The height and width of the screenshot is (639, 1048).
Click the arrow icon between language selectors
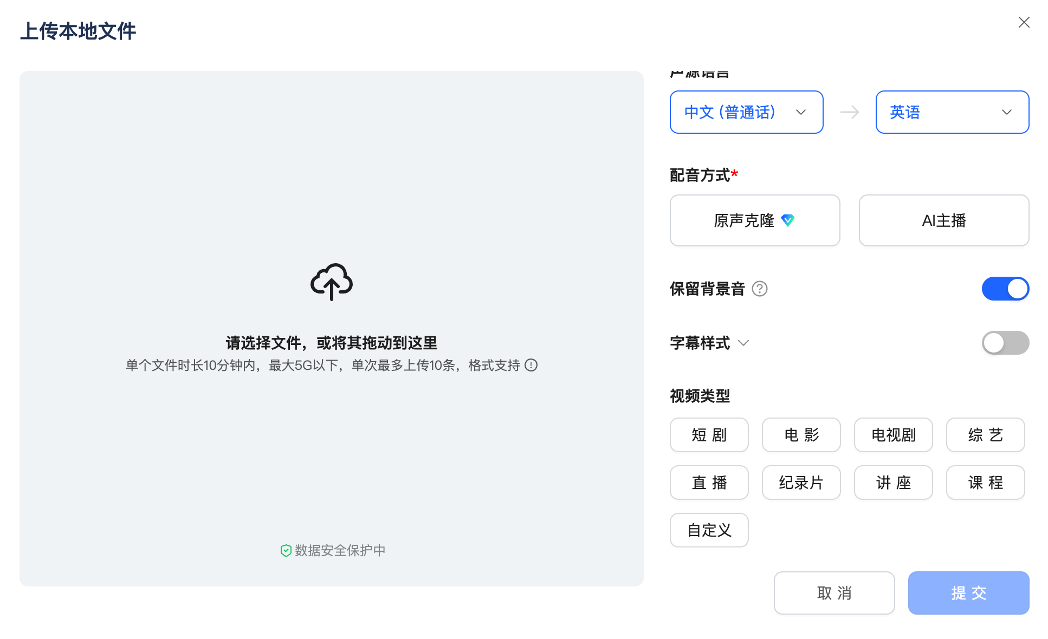coord(850,112)
